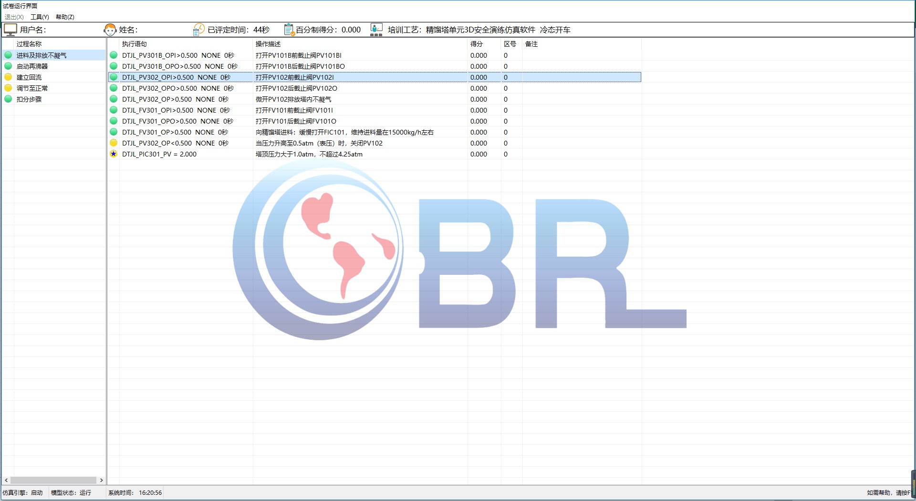Click status dot of DTJL_FV301_OPO row
916x501 pixels.
(114, 121)
